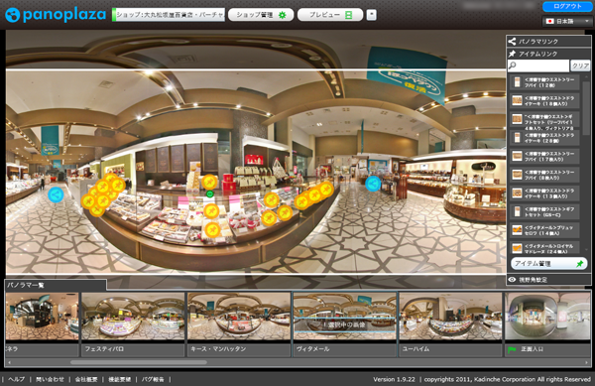Select the ギフトセット(リーフパイ14枚入り…) item
595x386 pixels.
tap(544, 119)
